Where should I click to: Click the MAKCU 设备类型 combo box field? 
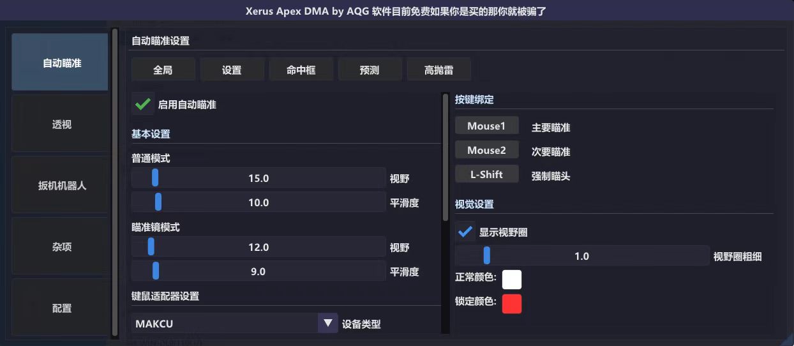234,323
